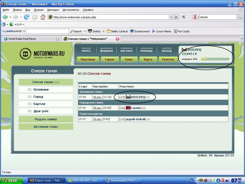Click the Firefox Back arrow button
Screen dimensions: 245x184
pos(5,17)
